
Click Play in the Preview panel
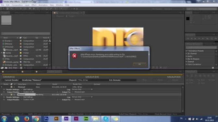click(195, 39)
